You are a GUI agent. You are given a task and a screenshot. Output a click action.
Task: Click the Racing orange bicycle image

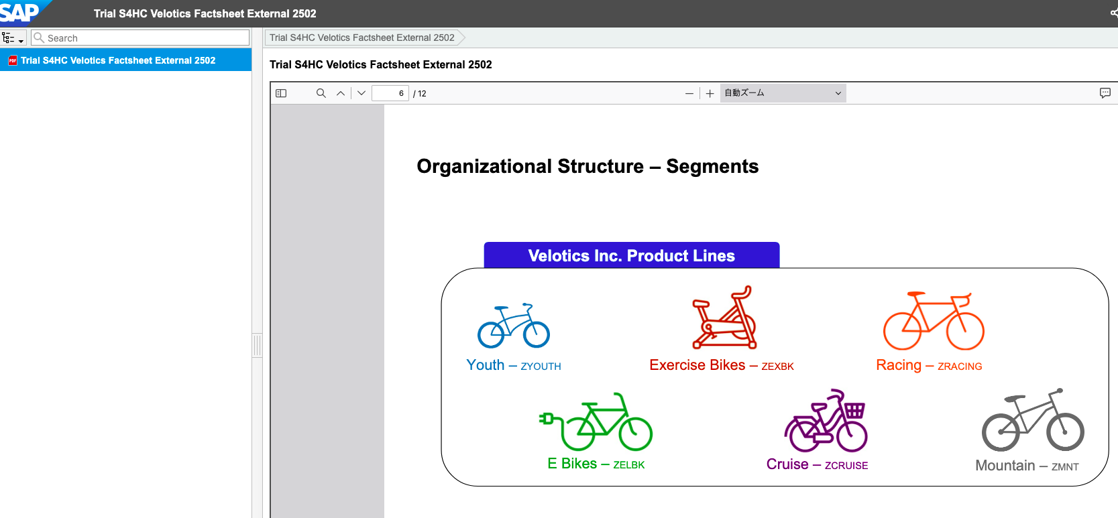click(934, 320)
